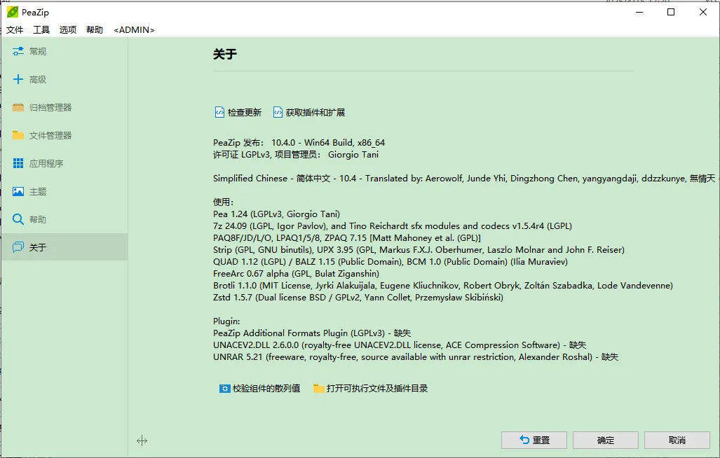Click the 许可证 LGPLv3 Giorgio Tani line

296,155
